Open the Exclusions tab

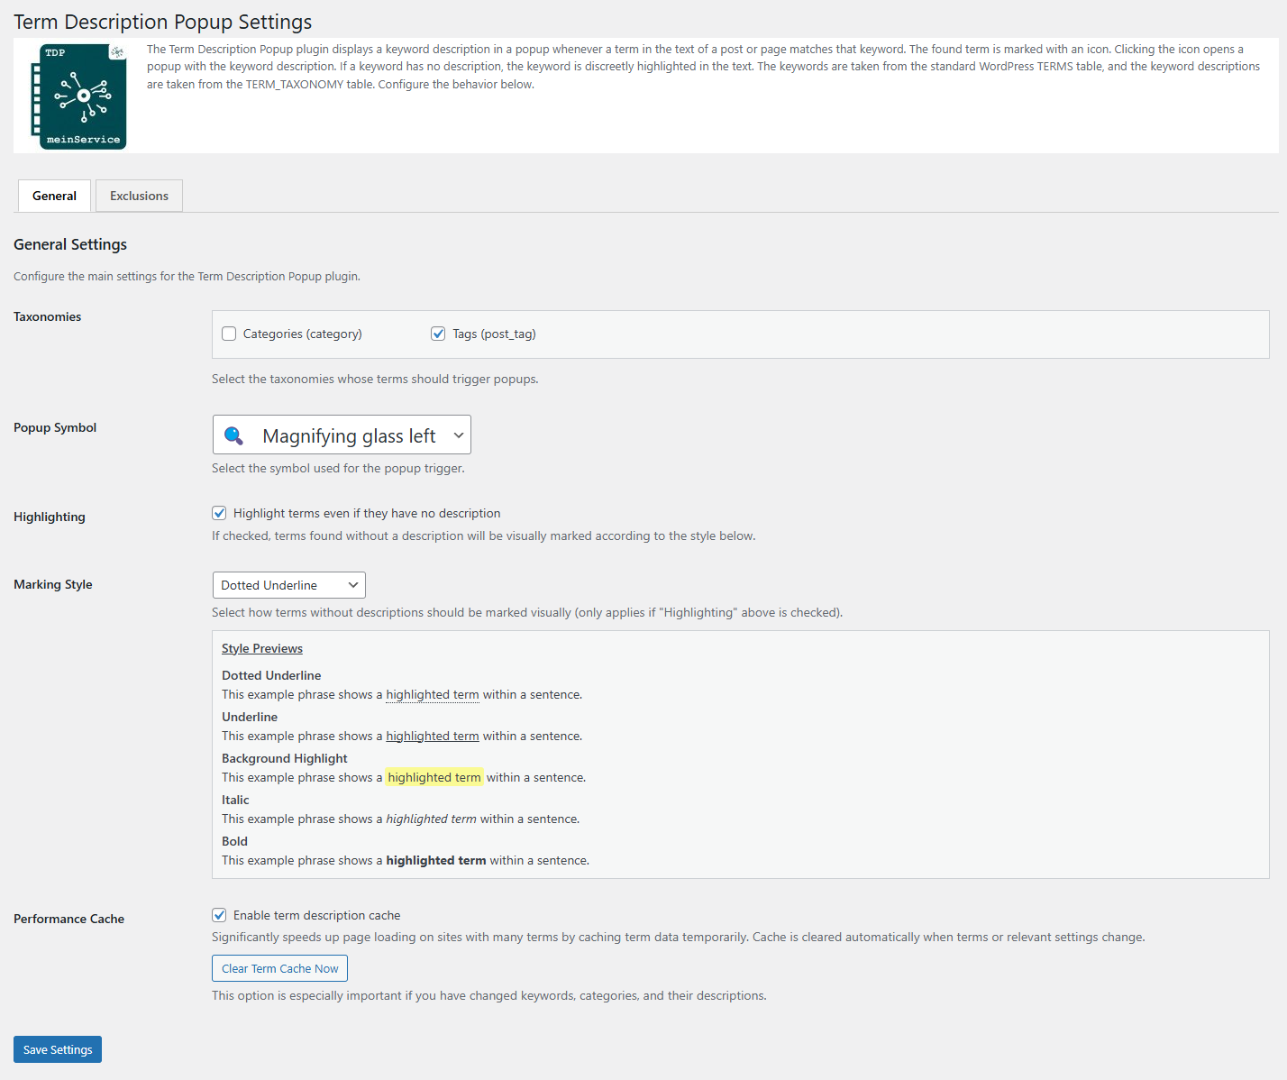click(x=139, y=197)
